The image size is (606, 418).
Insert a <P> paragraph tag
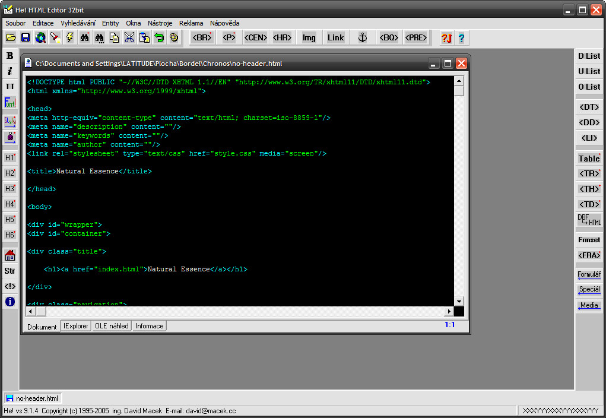[229, 37]
